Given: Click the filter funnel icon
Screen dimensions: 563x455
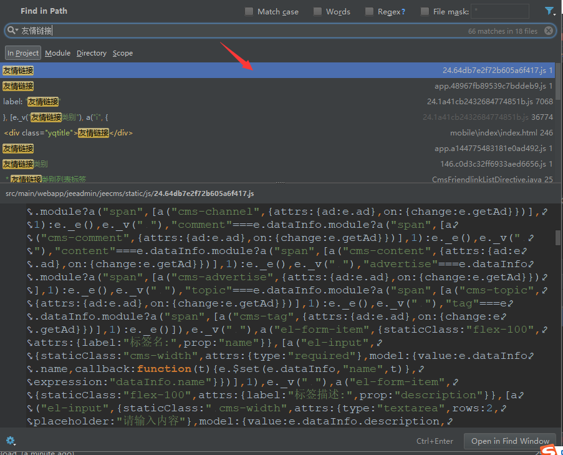Looking at the screenshot, I should click(x=549, y=11).
